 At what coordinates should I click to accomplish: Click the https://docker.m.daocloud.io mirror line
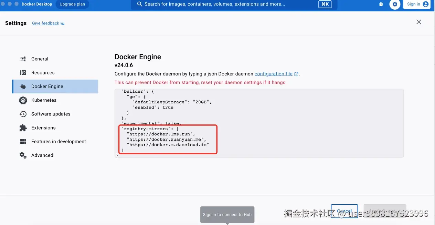tap(168, 145)
